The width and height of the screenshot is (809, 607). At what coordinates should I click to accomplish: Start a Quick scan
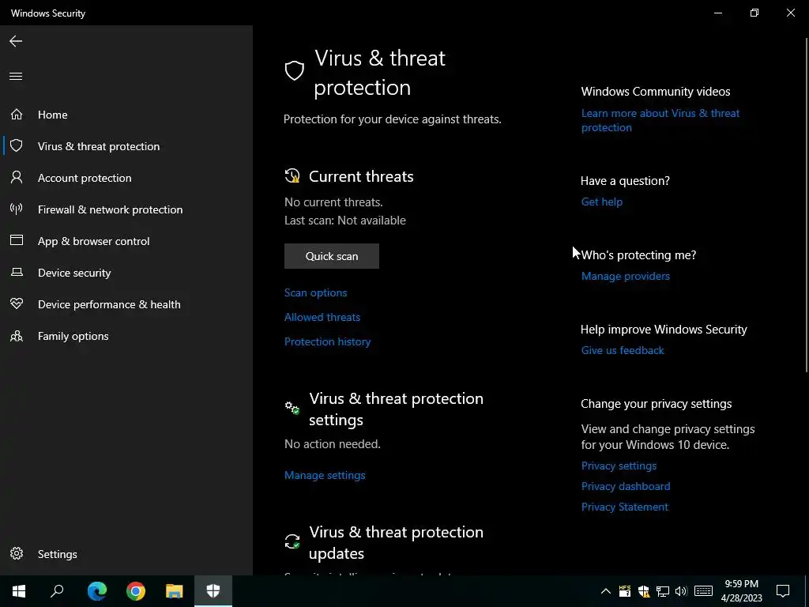tap(332, 256)
